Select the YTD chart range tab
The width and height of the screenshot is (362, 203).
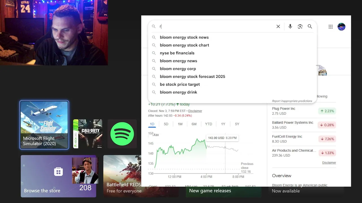tap(208, 124)
